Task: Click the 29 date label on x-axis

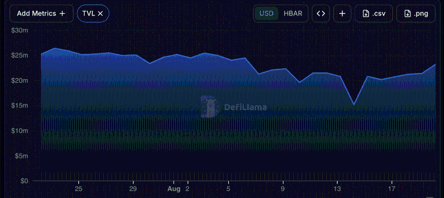Action: coord(133,189)
